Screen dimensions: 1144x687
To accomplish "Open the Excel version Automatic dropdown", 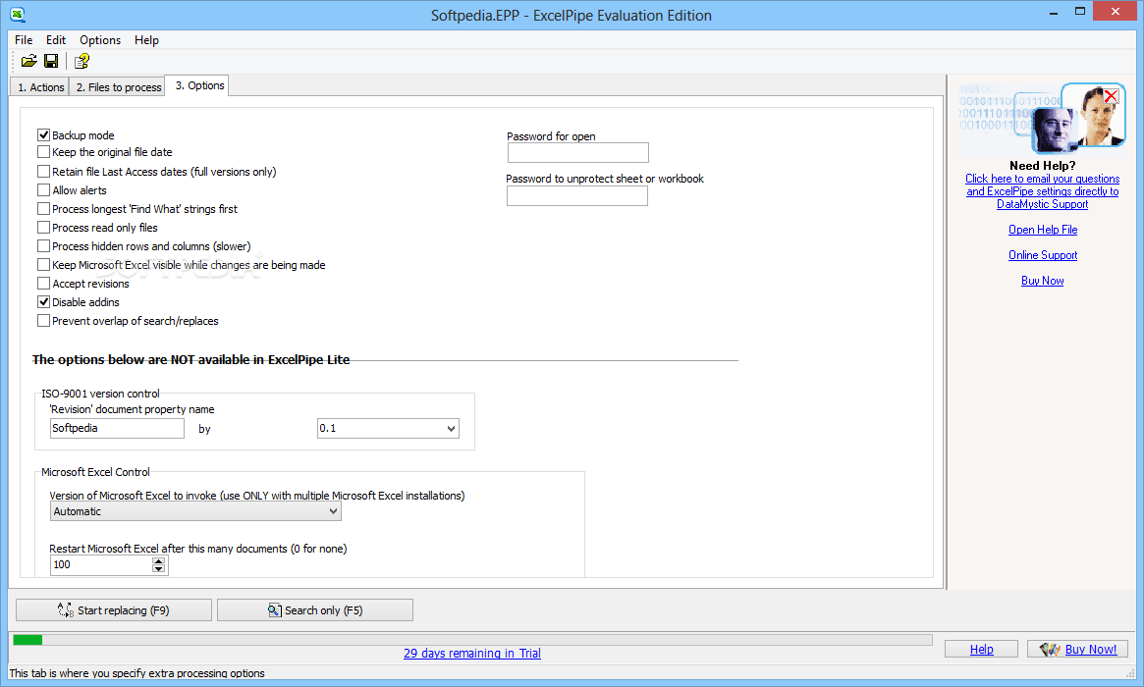I will (x=195, y=511).
